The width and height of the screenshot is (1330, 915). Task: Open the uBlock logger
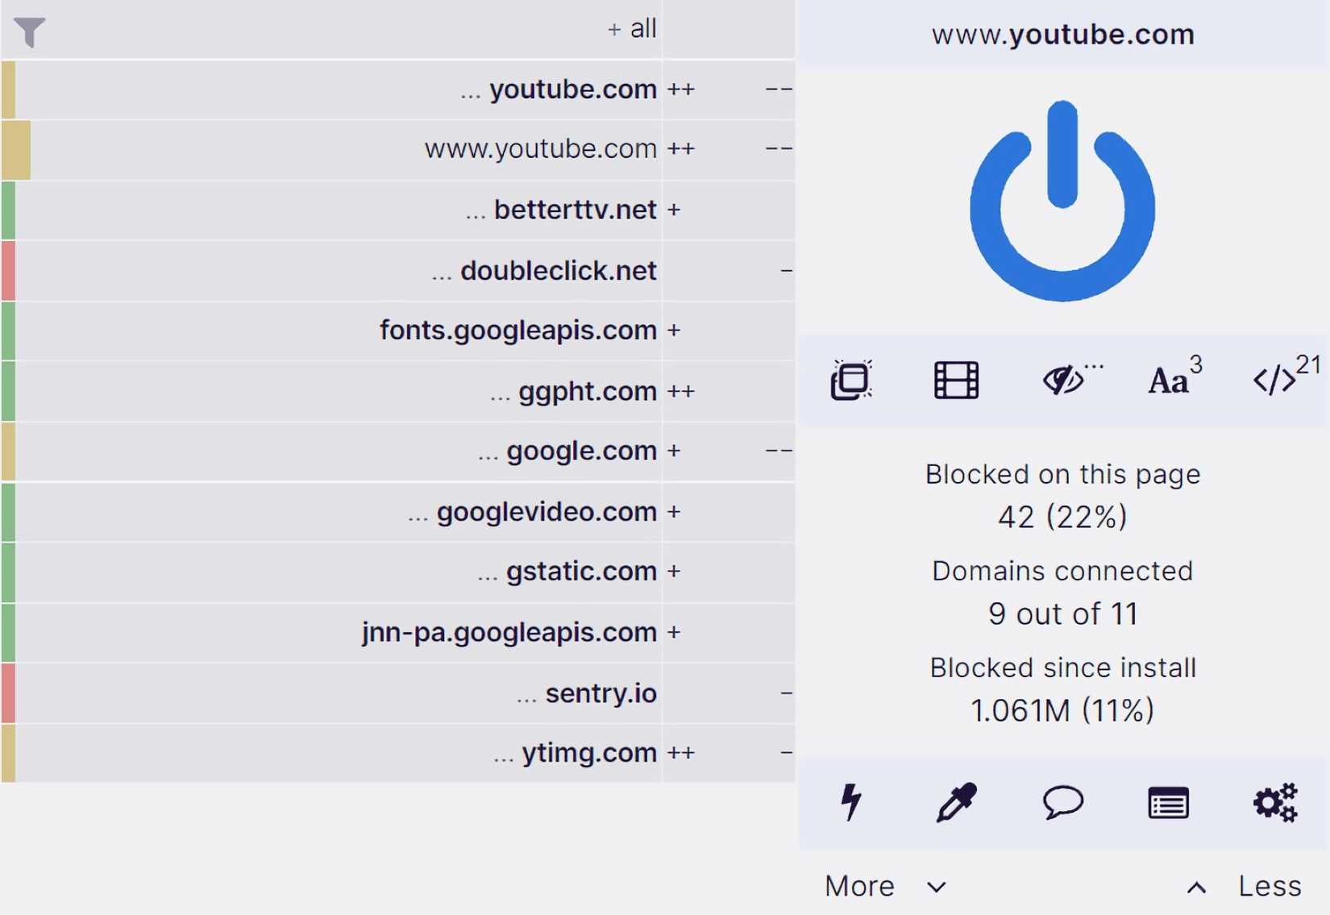pyautogui.click(x=1169, y=802)
